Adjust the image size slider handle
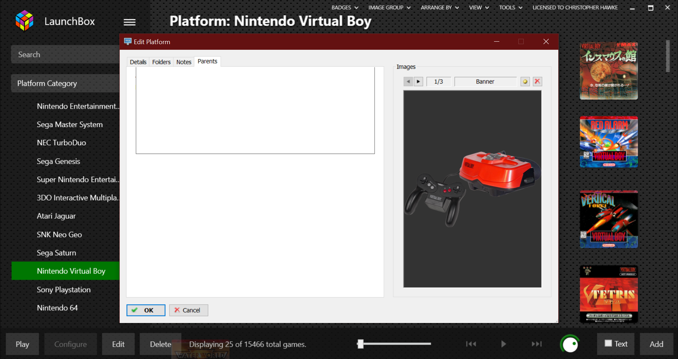This screenshot has width=678, height=359. [x=360, y=344]
